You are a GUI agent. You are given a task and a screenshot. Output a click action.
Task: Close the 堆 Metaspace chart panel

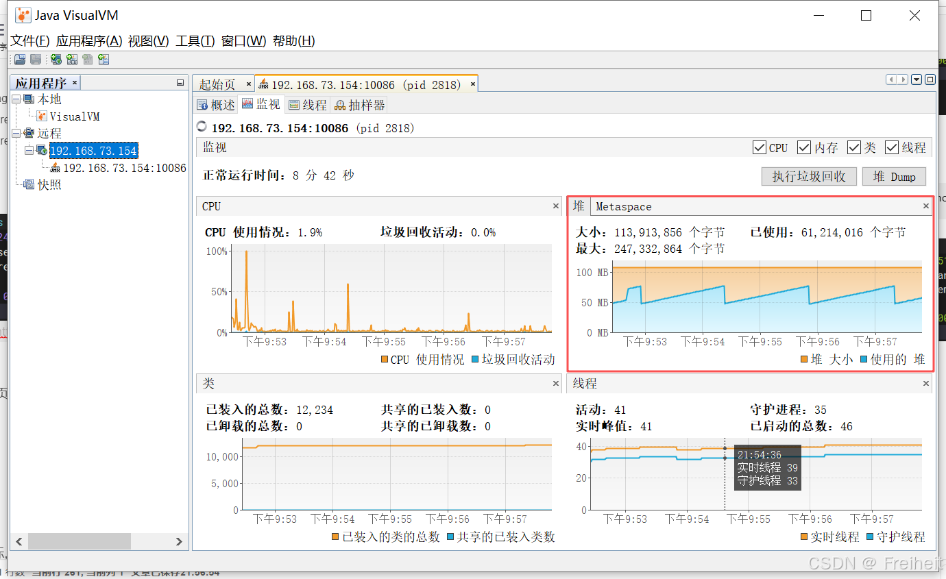click(926, 206)
